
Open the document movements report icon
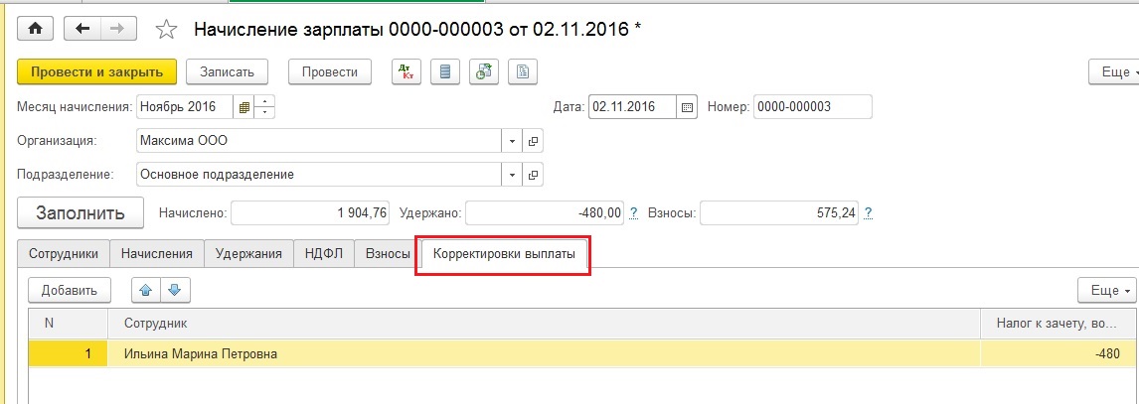(445, 71)
